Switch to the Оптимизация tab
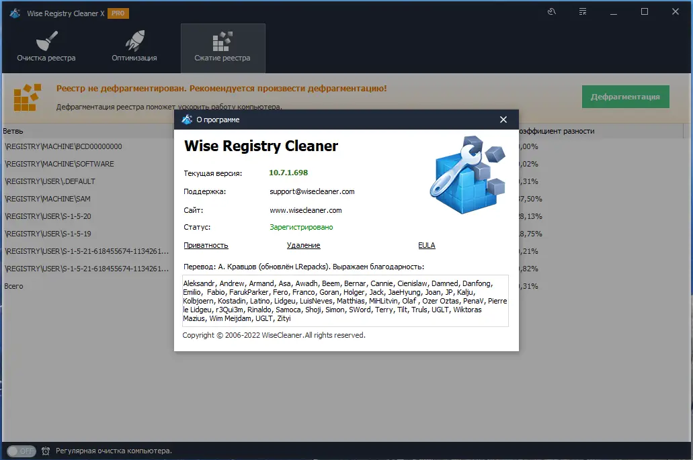 click(134, 57)
